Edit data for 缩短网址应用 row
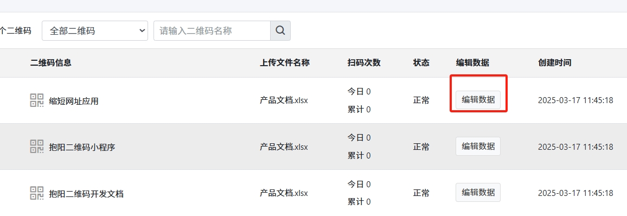 point(478,100)
